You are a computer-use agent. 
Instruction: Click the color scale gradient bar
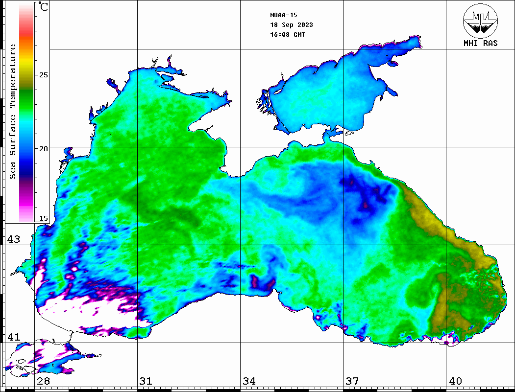26,113
